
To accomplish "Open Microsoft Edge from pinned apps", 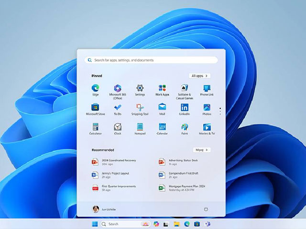I will (x=95, y=89).
